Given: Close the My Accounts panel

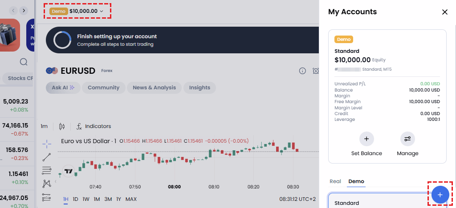Looking at the screenshot, I should coord(445,12).
